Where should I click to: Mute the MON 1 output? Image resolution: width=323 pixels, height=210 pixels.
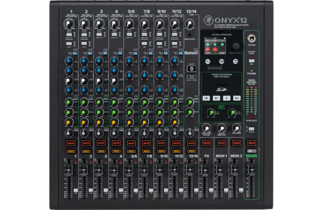coord(222,143)
